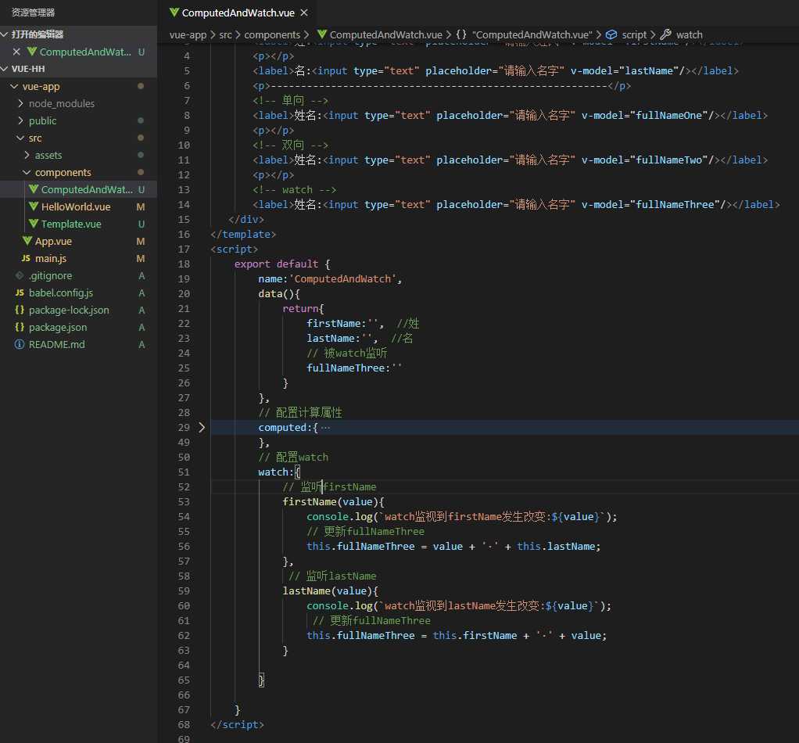Click 'lastName(value){' on line 59
This screenshot has width=799, height=743.
pyautogui.click(x=330, y=591)
